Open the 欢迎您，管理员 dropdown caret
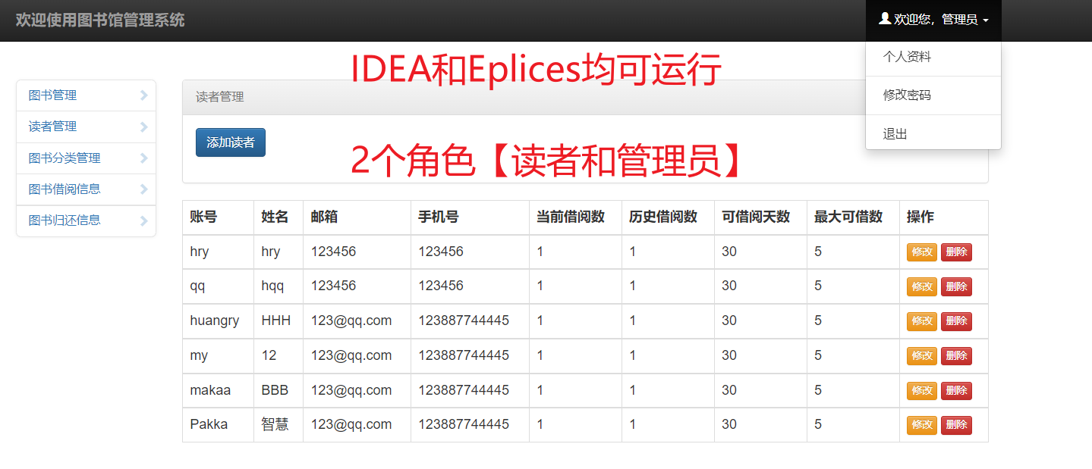The image size is (1092, 469). point(986,20)
